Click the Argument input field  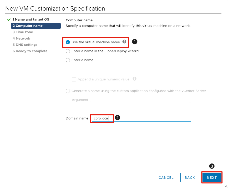[141, 100]
